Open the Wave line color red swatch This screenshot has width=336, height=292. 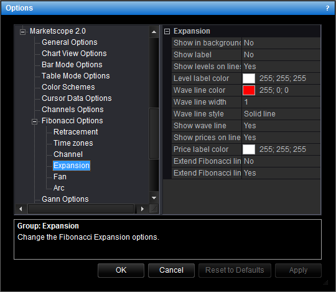[x=249, y=90]
